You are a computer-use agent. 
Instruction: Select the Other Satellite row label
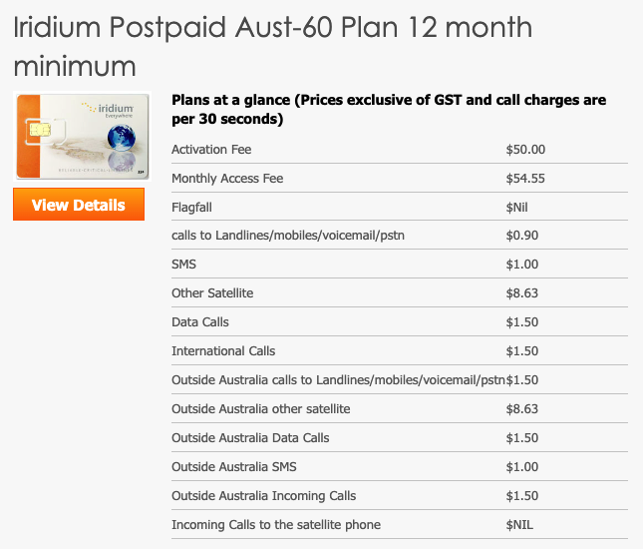pyautogui.click(x=212, y=293)
